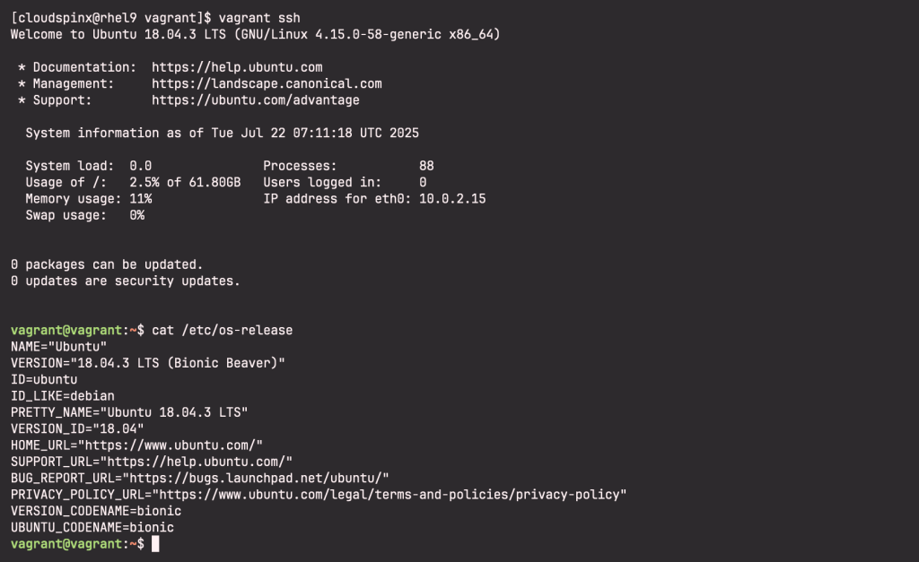
Task: Click the 'cat /etc/os-release' command text
Action: [x=223, y=330]
